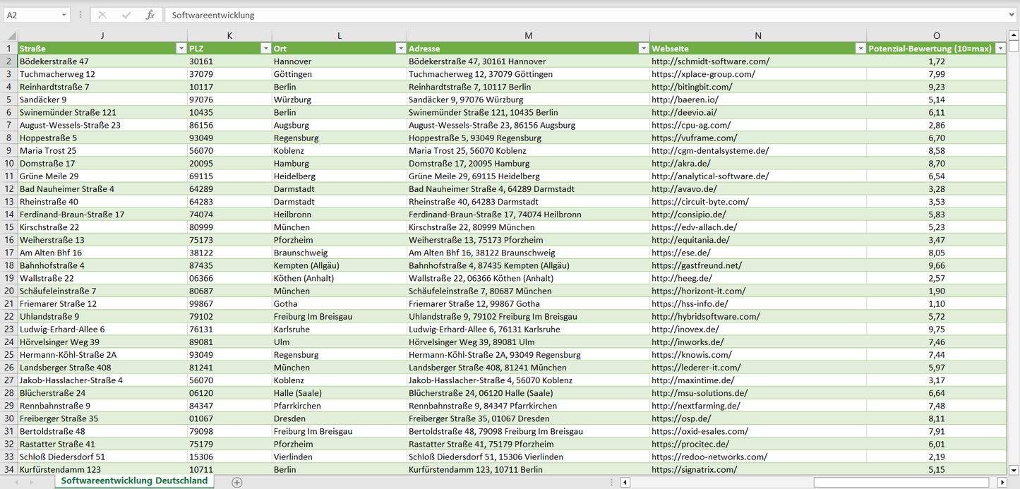Image resolution: width=1020 pixels, height=489 pixels.
Task: Click the Select All corner triangle
Action: coord(11,36)
